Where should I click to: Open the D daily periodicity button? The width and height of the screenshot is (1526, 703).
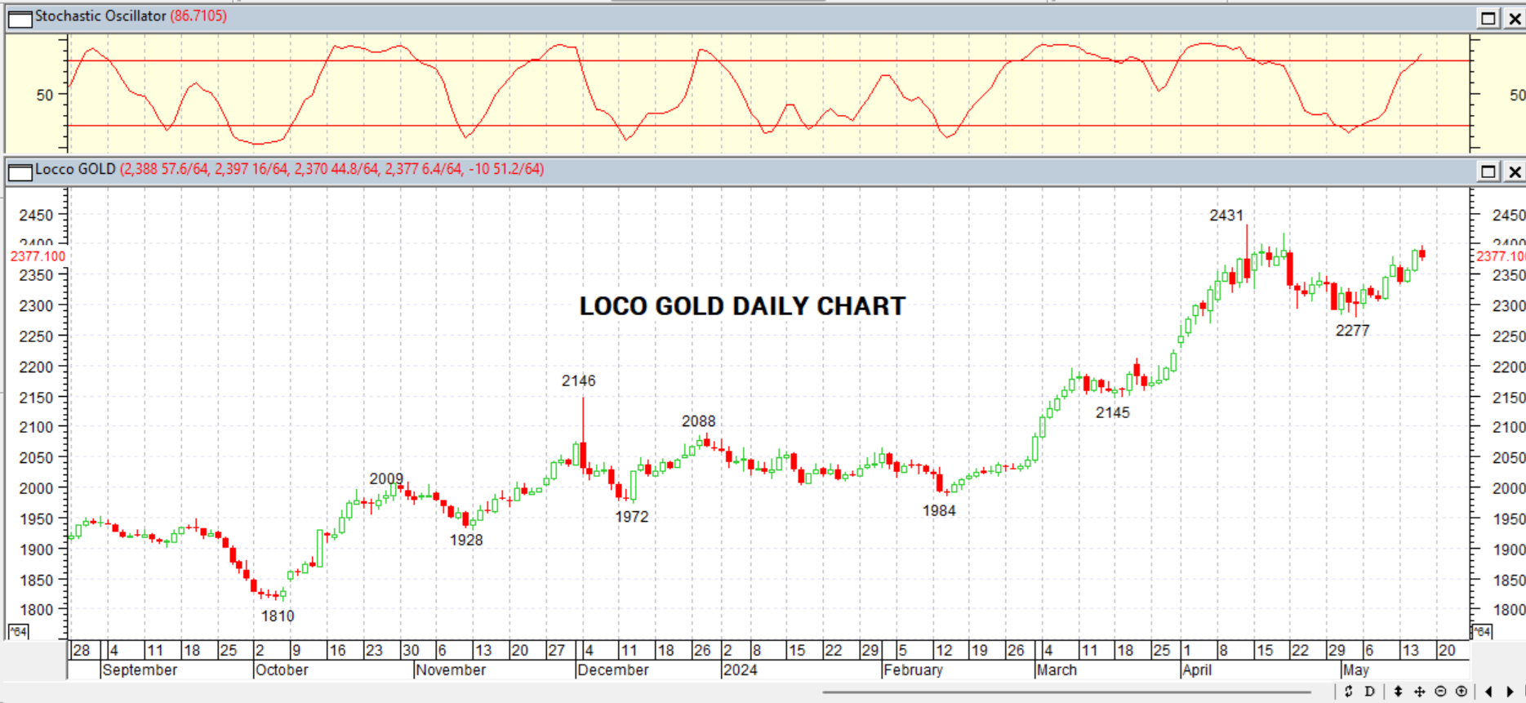[1370, 692]
